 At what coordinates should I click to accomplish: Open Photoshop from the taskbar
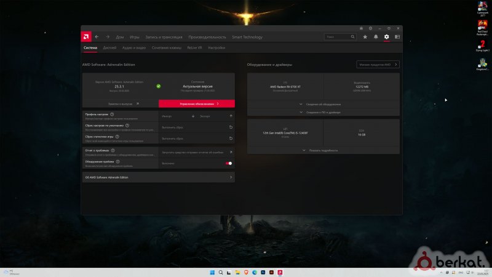click(x=263, y=272)
